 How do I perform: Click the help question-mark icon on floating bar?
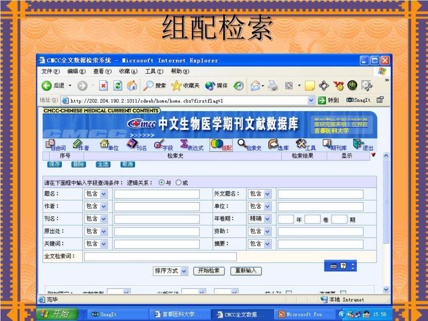[x=343, y=265]
